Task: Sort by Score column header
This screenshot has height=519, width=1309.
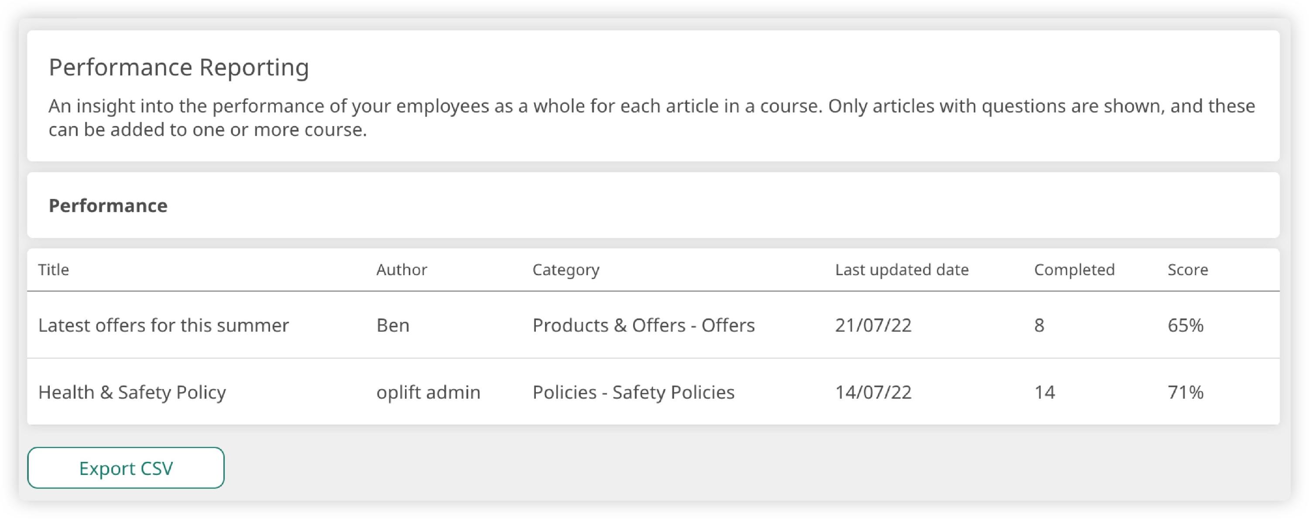Action: tap(1188, 270)
